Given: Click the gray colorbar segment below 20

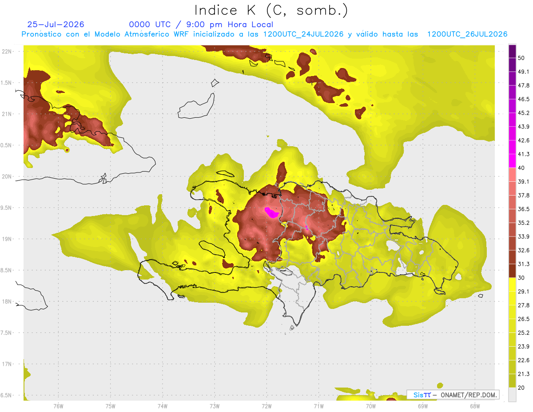Looking at the screenshot, I should click(x=513, y=394).
